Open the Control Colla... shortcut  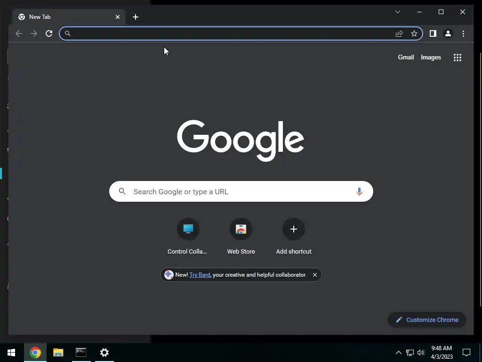pos(187,237)
